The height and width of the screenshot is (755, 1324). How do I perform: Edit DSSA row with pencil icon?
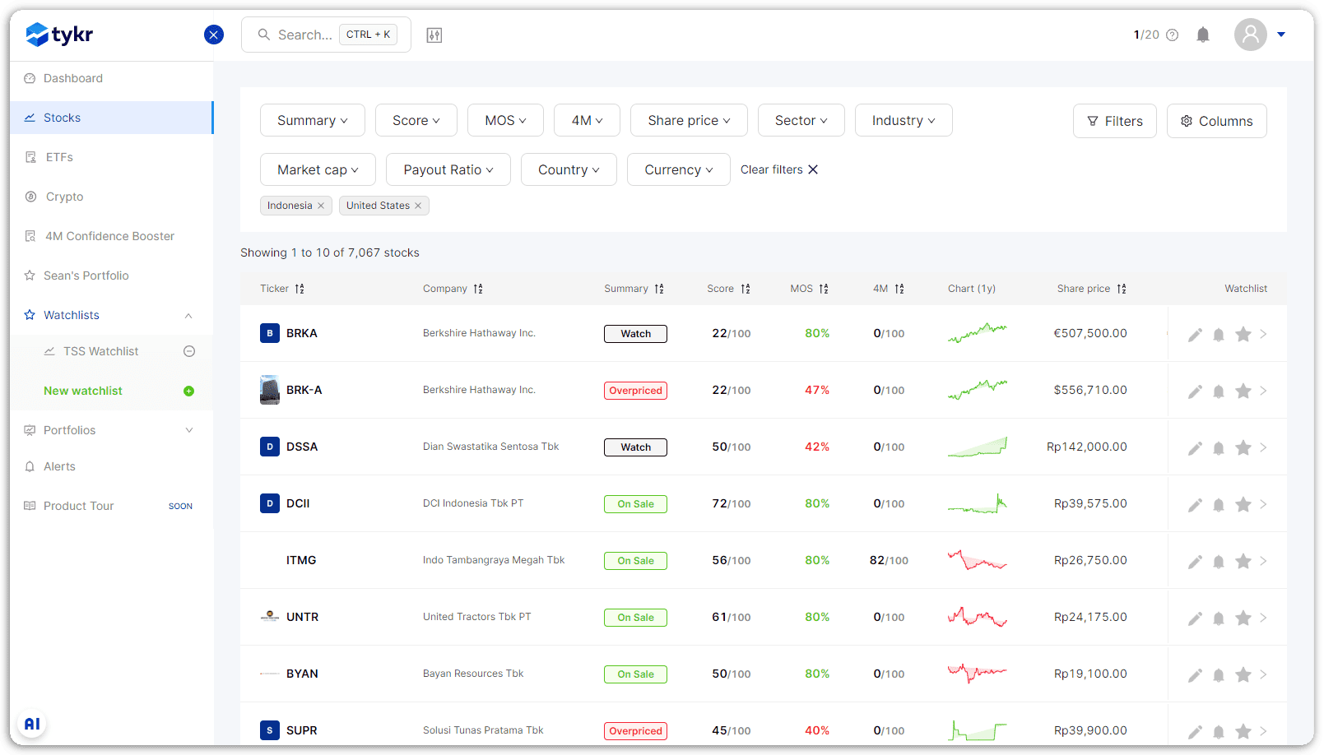1195,447
